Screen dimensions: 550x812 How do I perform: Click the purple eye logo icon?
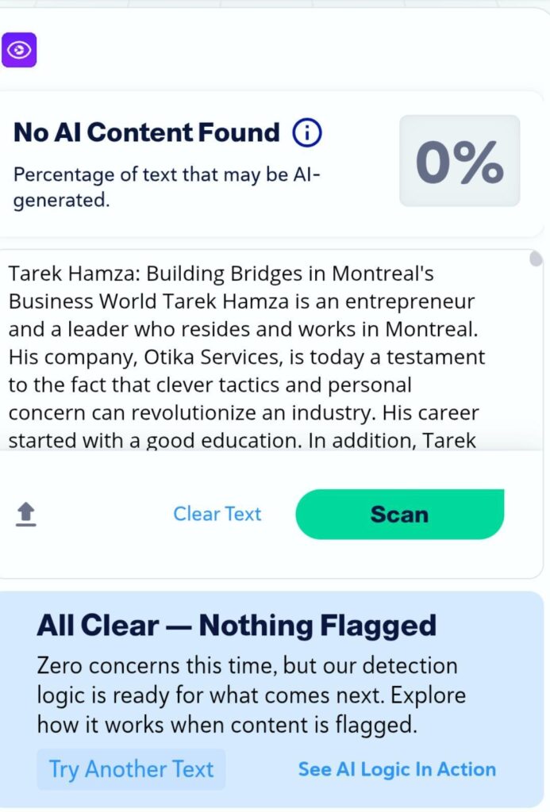coord(19,51)
